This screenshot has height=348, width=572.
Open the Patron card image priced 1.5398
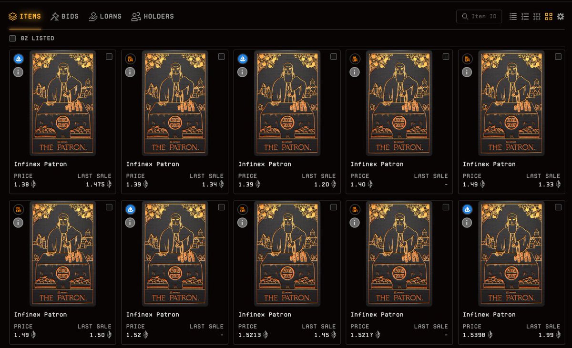click(511, 254)
